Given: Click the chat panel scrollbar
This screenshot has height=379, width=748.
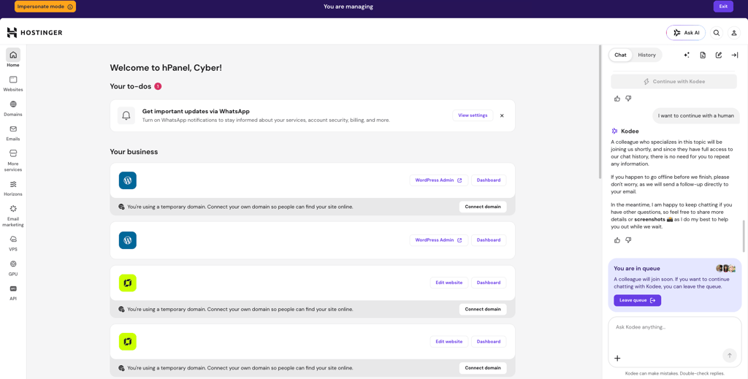Looking at the screenshot, I should [x=744, y=236].
